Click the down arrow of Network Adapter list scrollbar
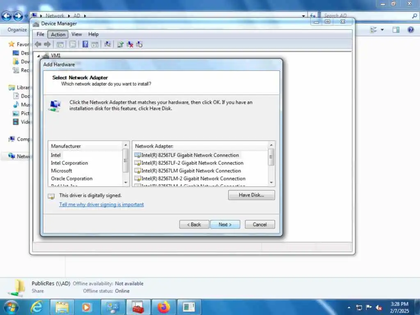 click(x=271, y=183)
